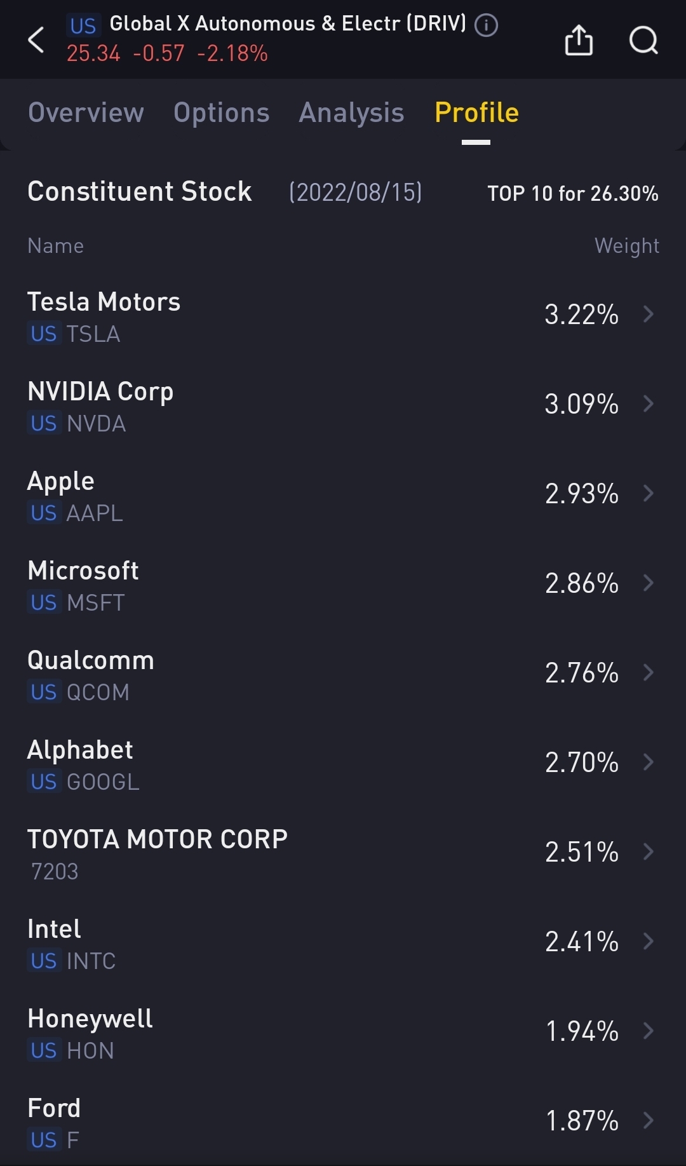Screen dimensions: 686x1166
Task: Select the Analysis tab
Action: (351, 112)
